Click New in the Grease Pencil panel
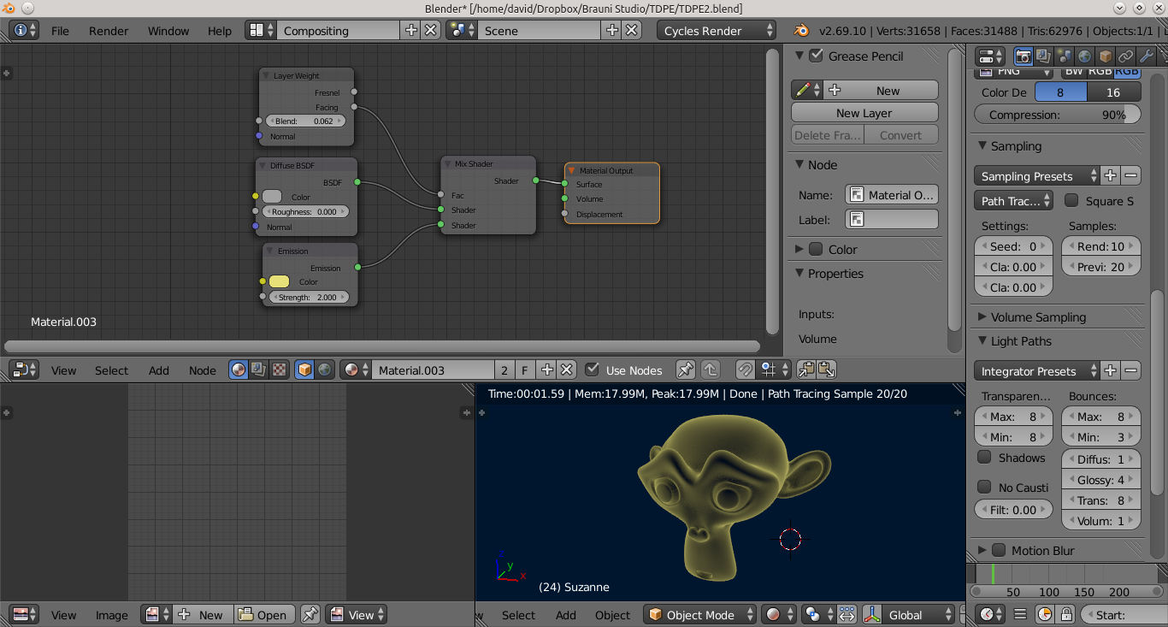The width and height of the screenshot is (1168, 627). (881, 90)
